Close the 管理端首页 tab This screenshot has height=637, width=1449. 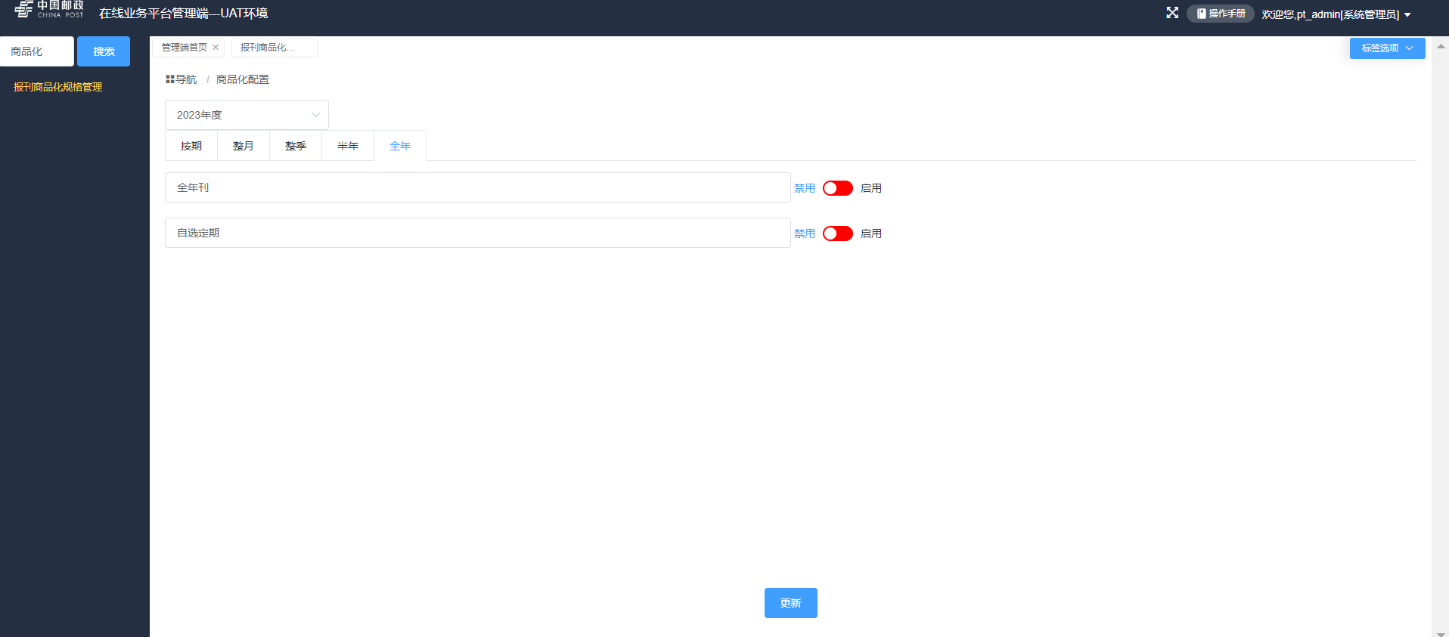tap(216, 48)
